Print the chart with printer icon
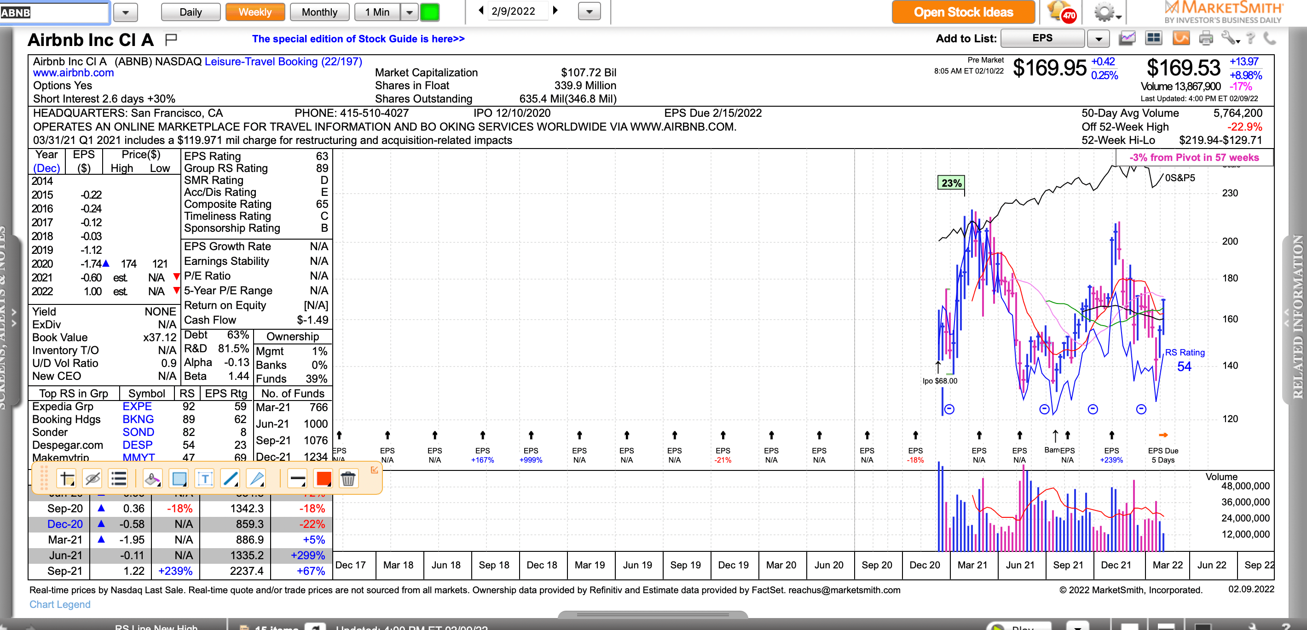This screenshot has height=630, width=1307. 1206,38
